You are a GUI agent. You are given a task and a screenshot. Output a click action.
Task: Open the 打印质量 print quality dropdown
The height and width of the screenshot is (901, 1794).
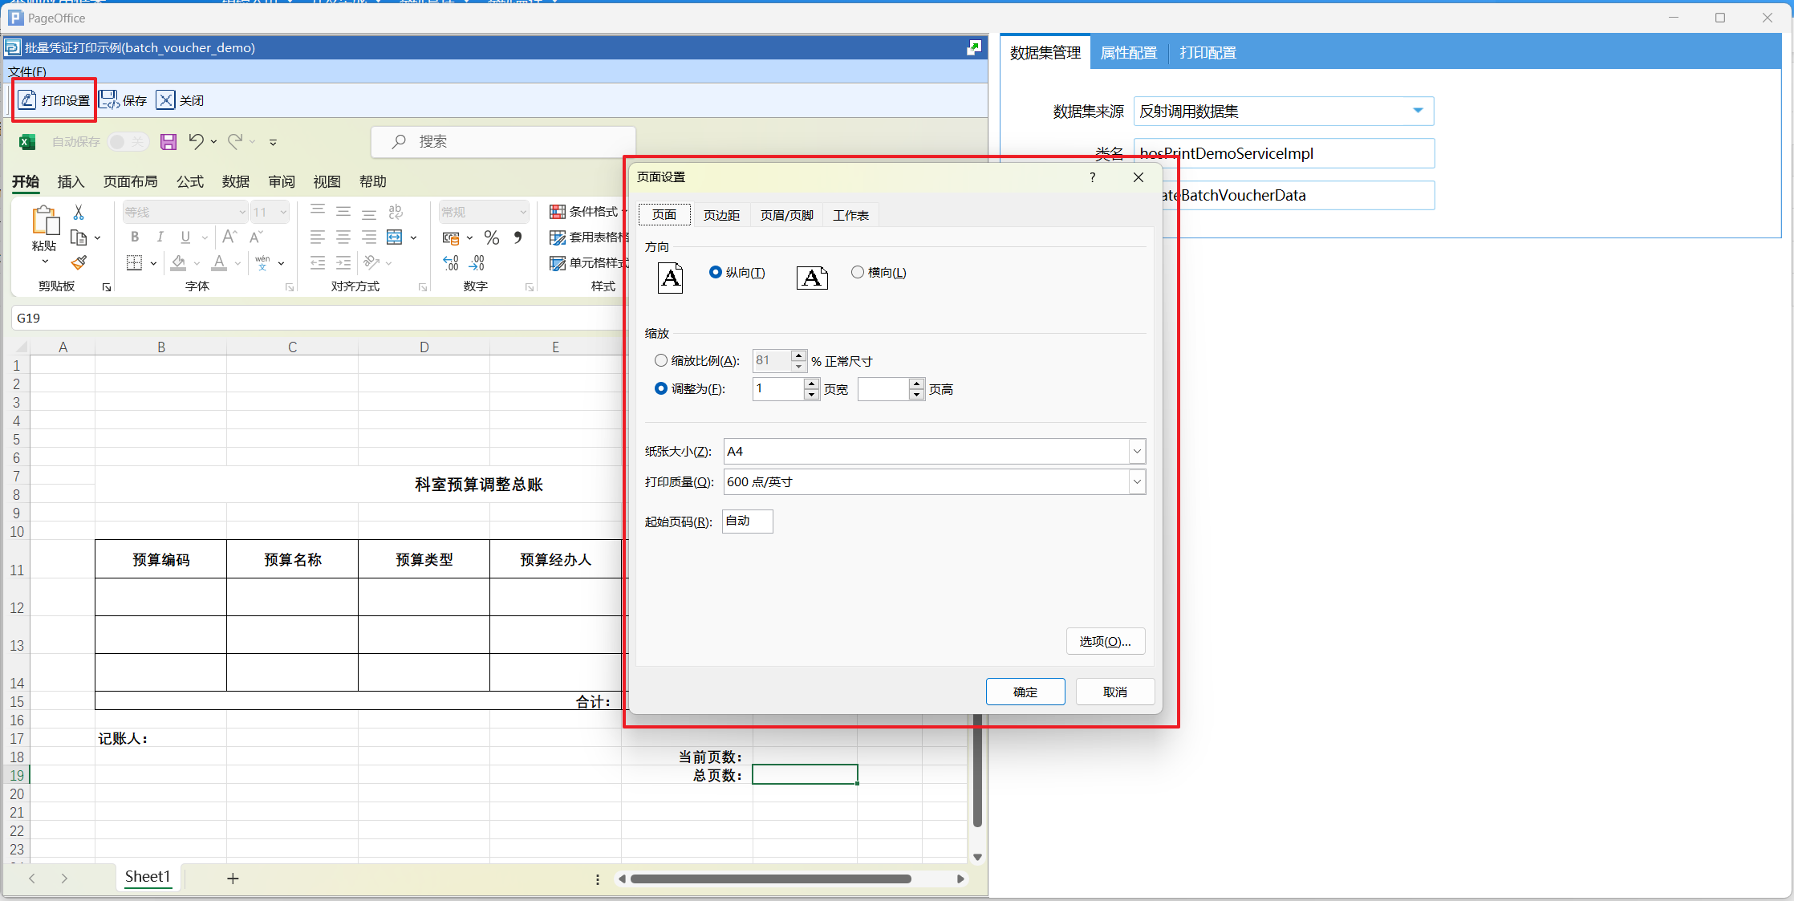click(x=1137, y=482)
